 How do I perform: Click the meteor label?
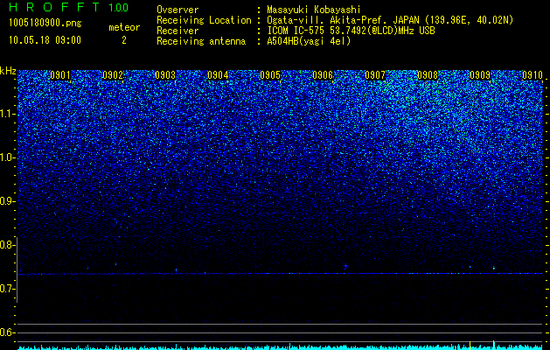pyautogui.click(x=124, y=27)
